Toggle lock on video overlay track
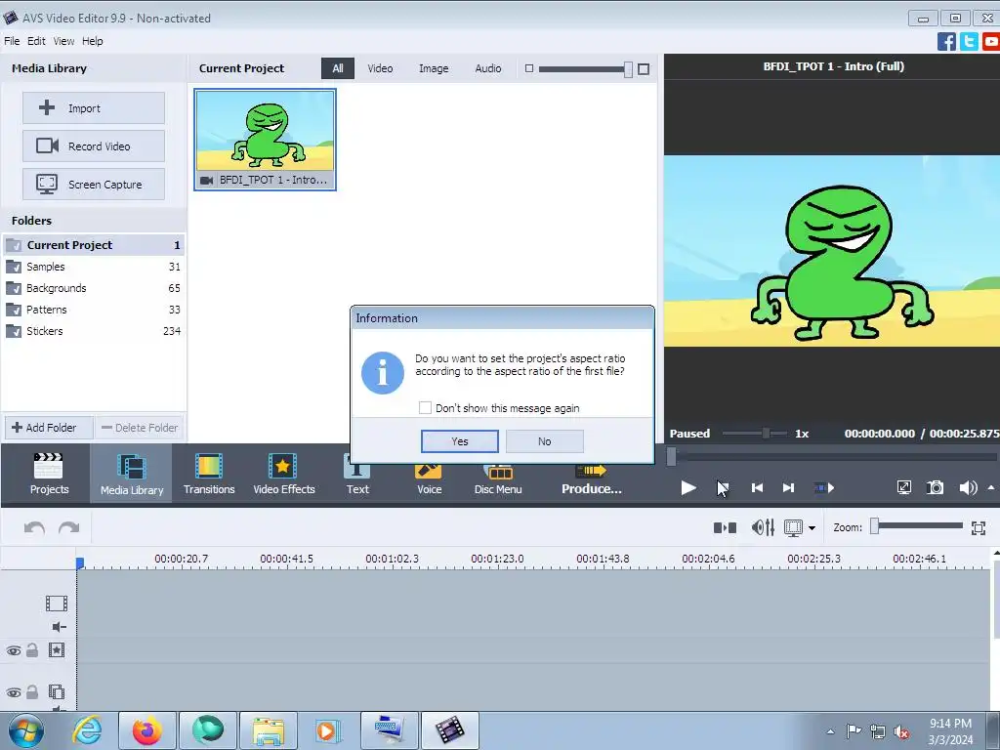This screenshot has height=750, width=1000. click(32, 692)
